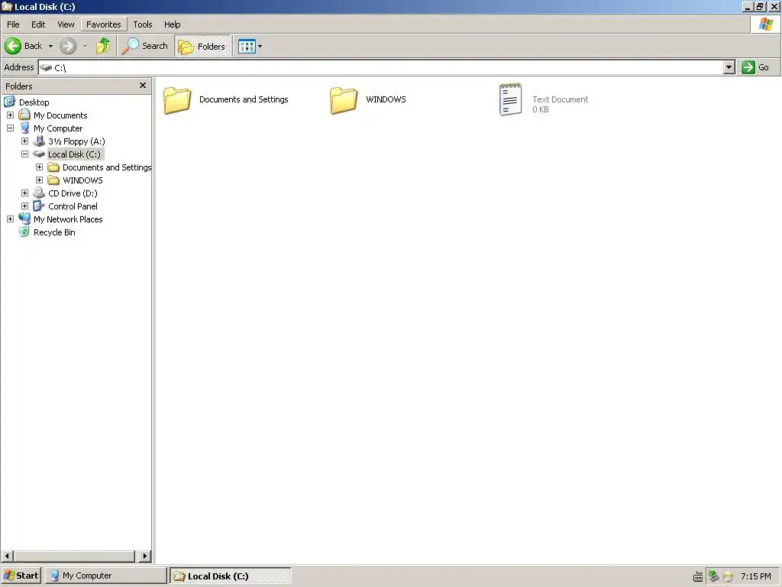
Task: Open the Address bar dropdown
Action: (729, 67)
